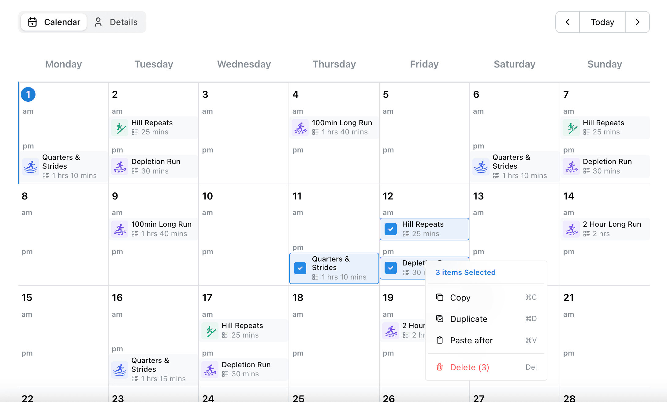Click the trash icon next to Delete

tap(440, 367)
